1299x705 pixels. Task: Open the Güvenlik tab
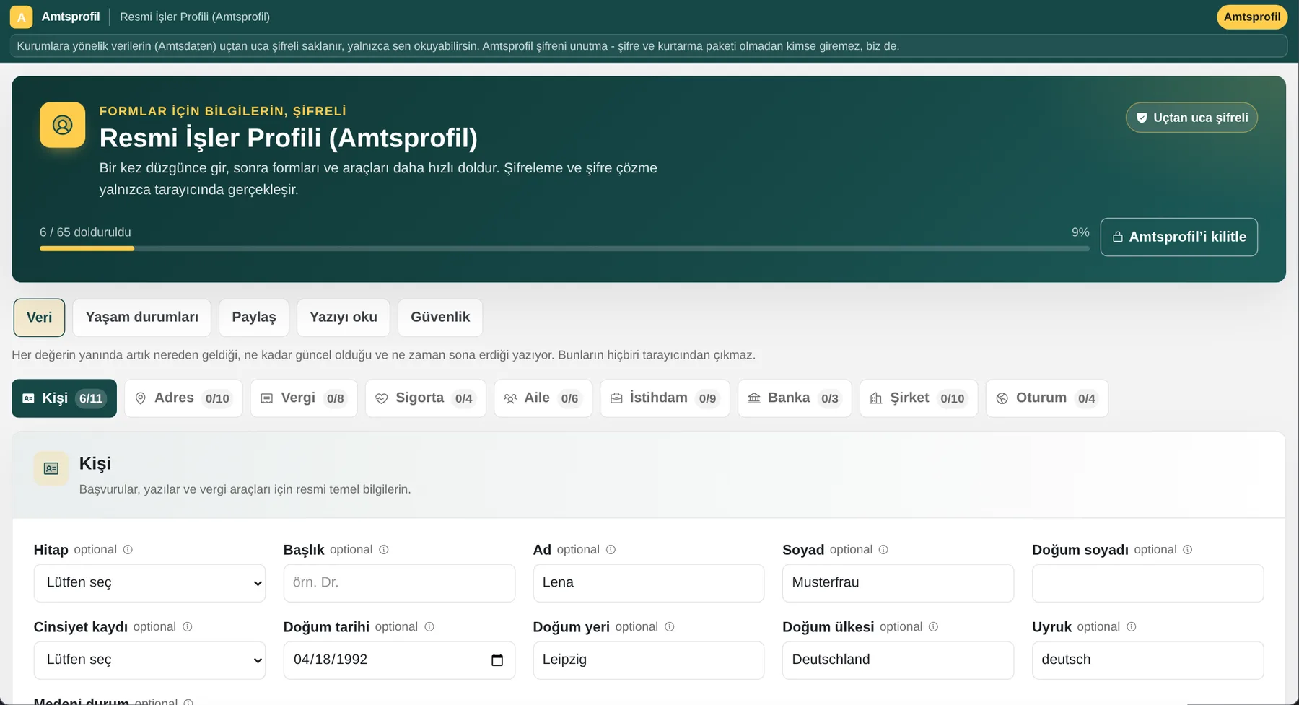440,318
